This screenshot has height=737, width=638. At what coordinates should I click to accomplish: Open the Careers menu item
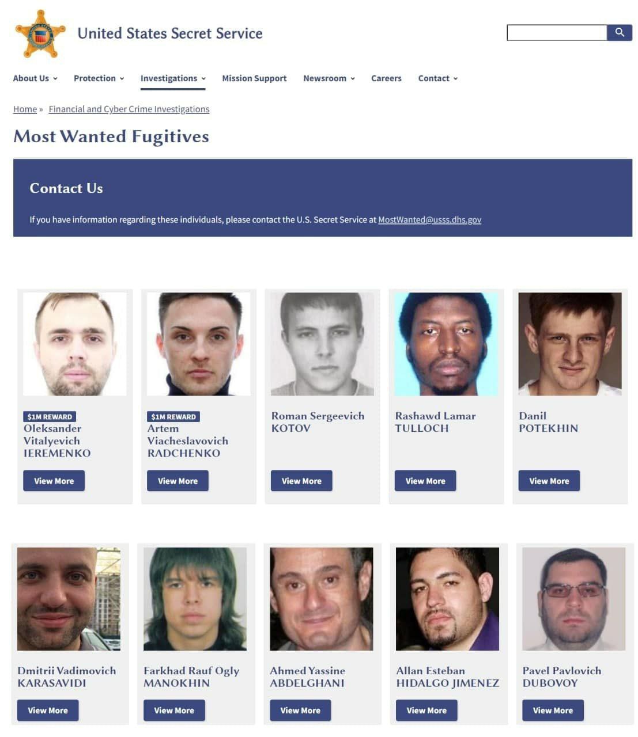coord(386,78)
